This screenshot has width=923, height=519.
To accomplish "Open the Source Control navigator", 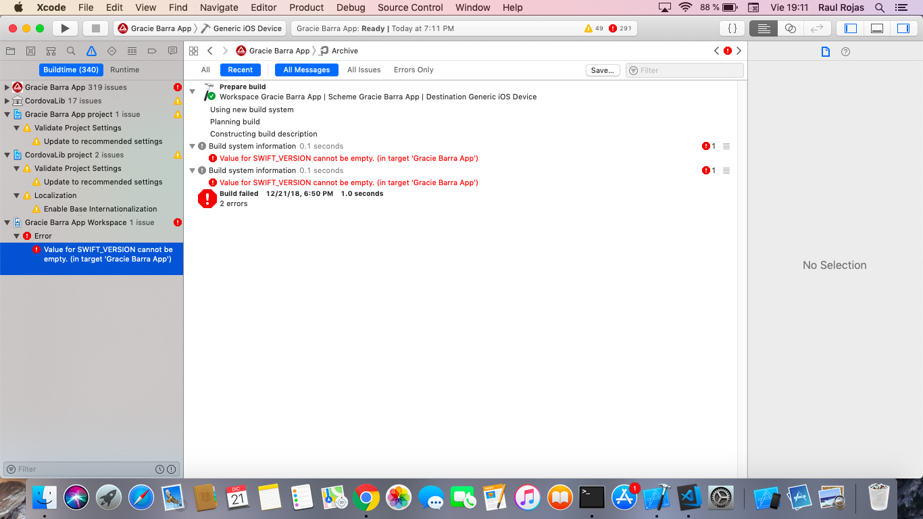I will [30, 51].
